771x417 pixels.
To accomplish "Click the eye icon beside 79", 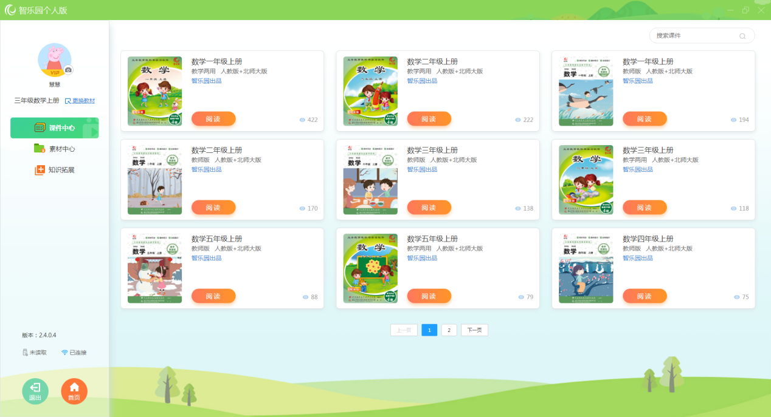I will (x=521, y=297).
